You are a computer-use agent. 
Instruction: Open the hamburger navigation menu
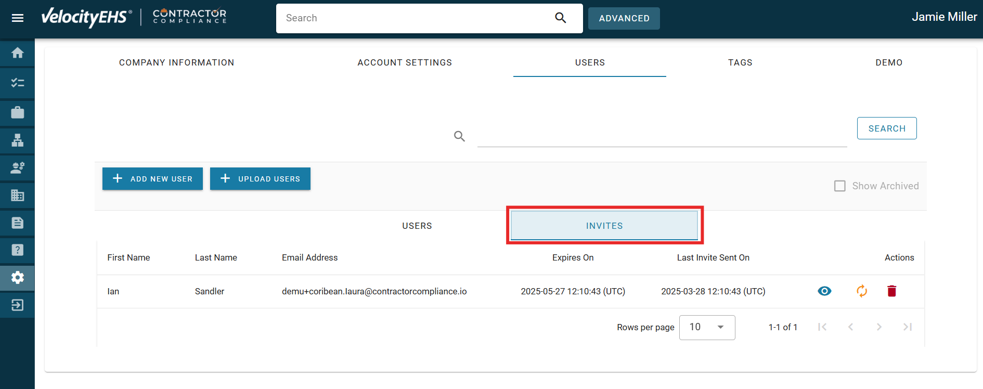pyautogui.click(x=18, y=18)
